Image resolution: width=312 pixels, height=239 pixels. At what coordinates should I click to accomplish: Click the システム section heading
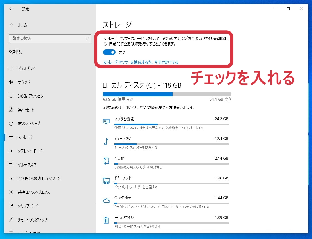click(15, 52)
